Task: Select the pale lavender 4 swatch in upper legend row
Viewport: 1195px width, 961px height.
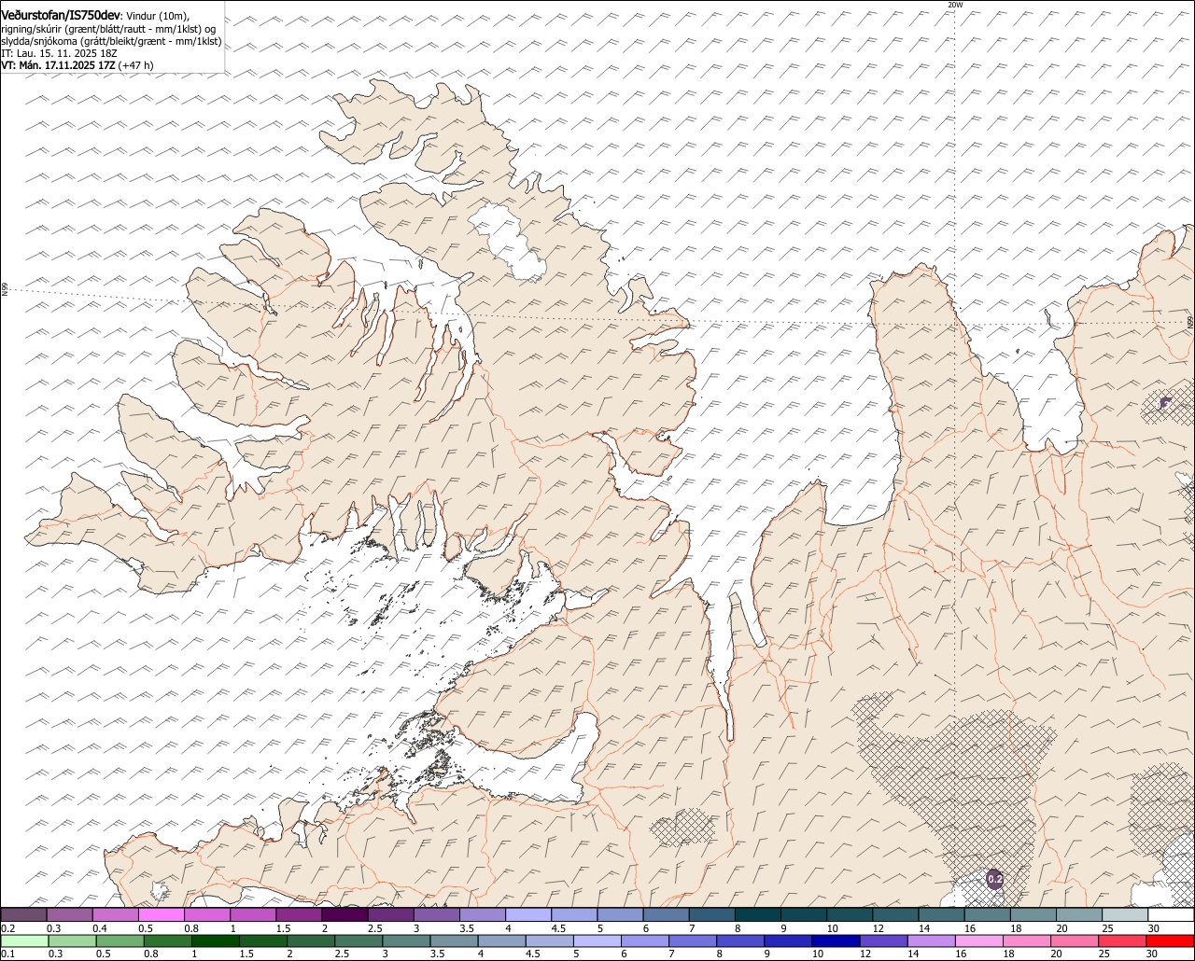Action: [x=528, y=914]
